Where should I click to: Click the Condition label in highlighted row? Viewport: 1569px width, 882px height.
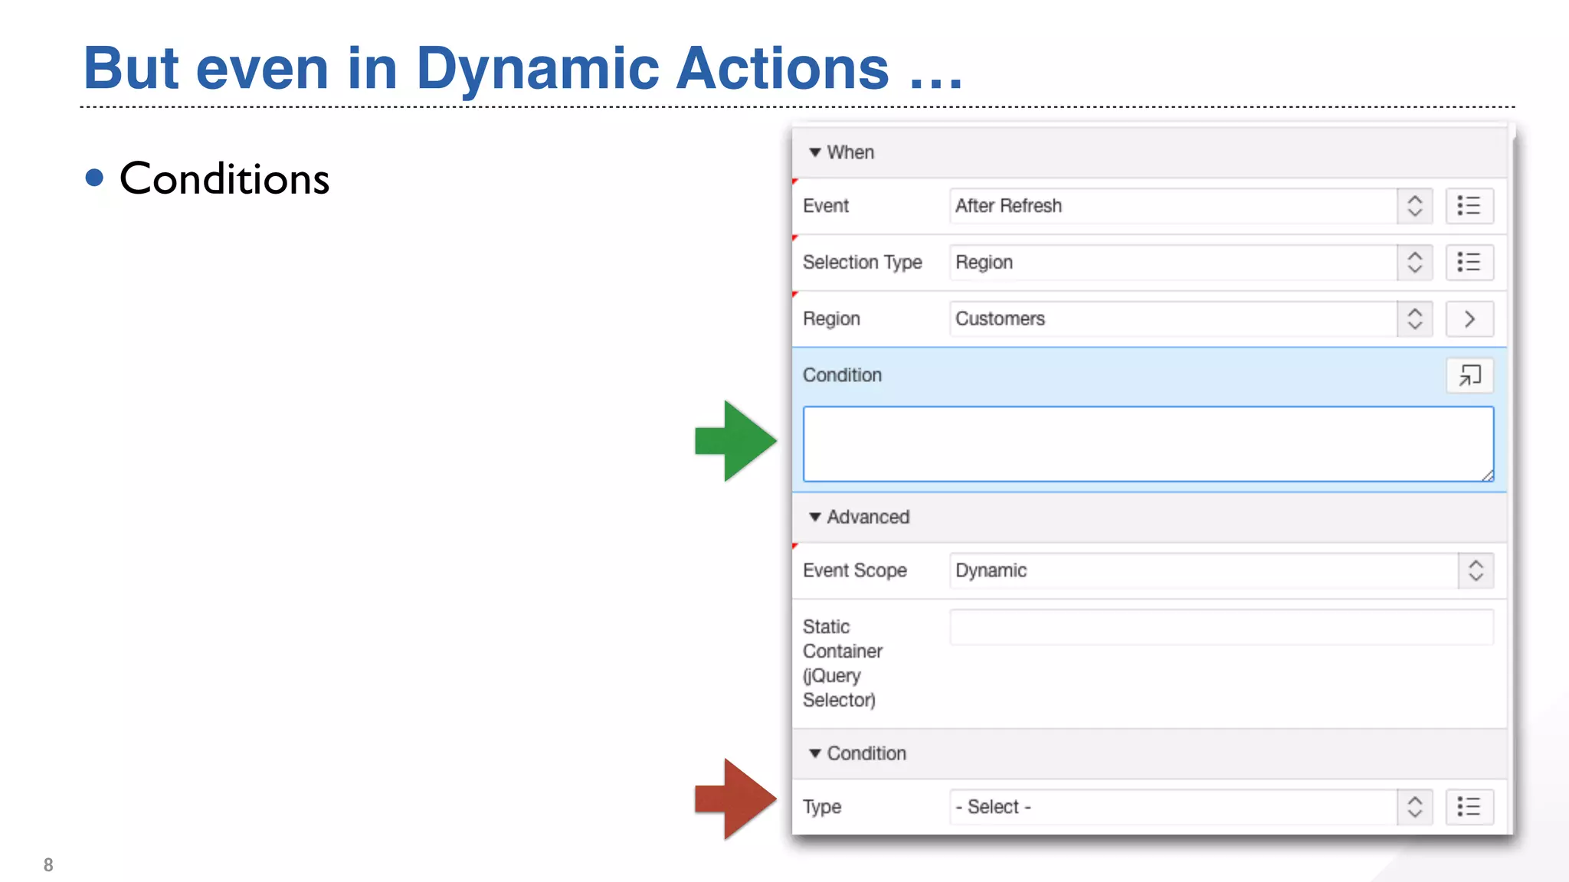pos(843,375)
